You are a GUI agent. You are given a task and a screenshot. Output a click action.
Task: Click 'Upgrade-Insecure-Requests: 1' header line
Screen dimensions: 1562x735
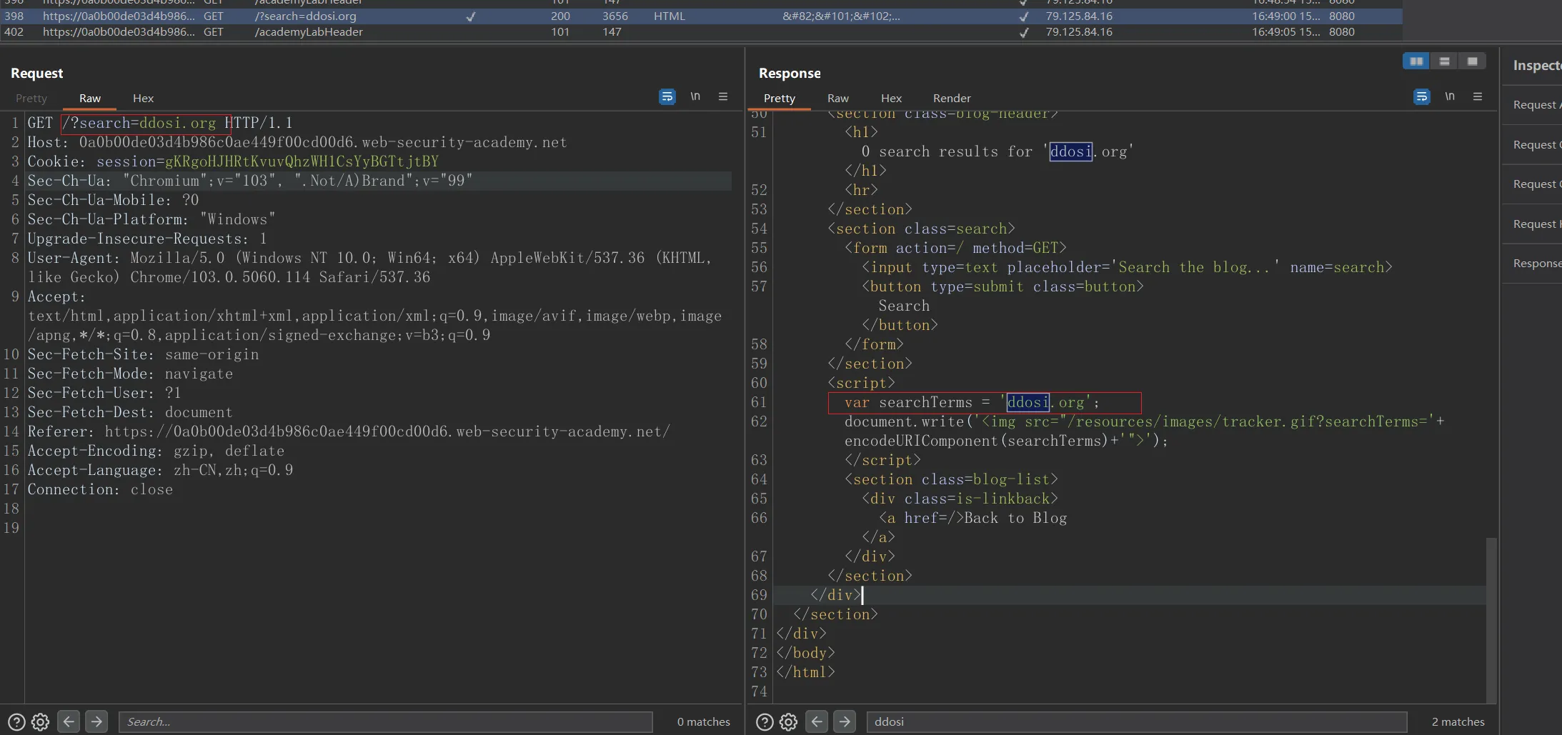[147, 239]
